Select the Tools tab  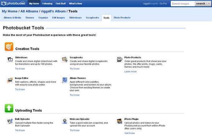(x=106, y=18)
